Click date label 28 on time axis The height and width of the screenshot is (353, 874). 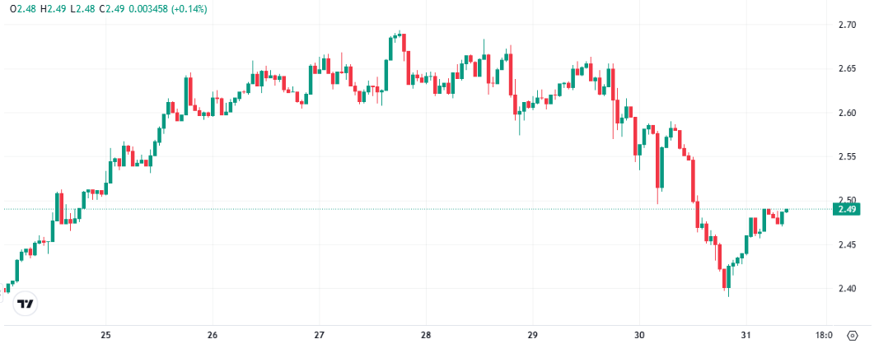click(x=426, y=336)
